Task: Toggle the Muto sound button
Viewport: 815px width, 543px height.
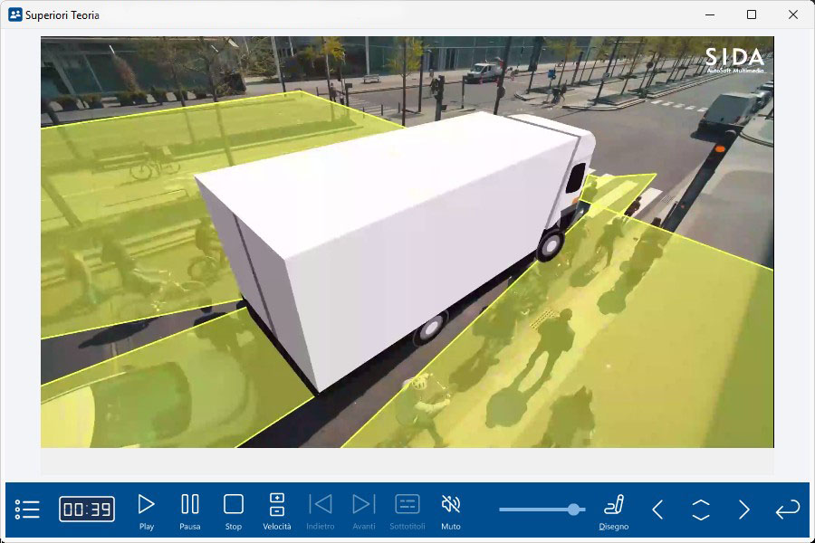Action: (x=451, y=510)
